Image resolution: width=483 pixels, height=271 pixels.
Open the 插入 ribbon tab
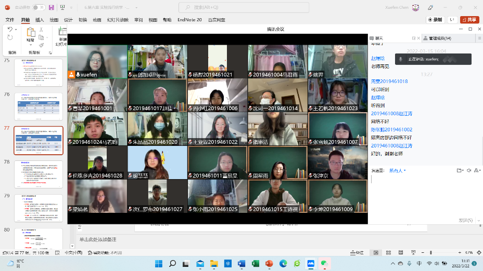tap(40, 20)
